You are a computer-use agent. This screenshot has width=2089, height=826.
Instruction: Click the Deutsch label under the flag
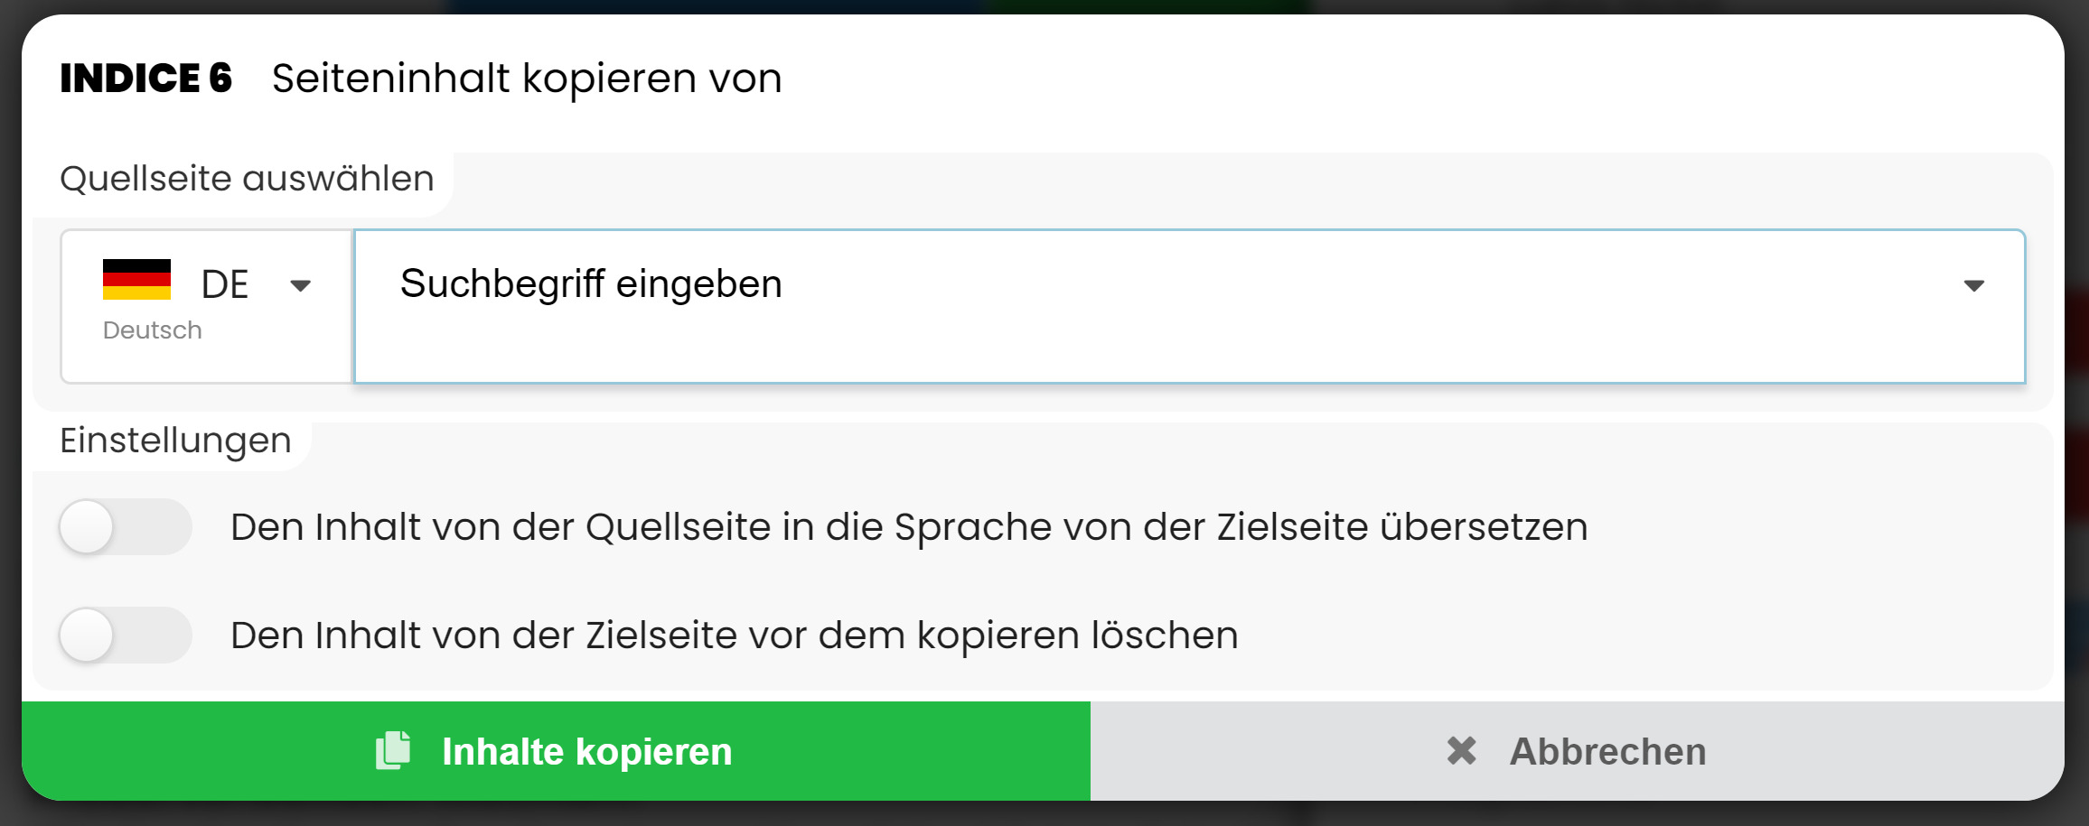pyautogui.click(x=153, y=330)
